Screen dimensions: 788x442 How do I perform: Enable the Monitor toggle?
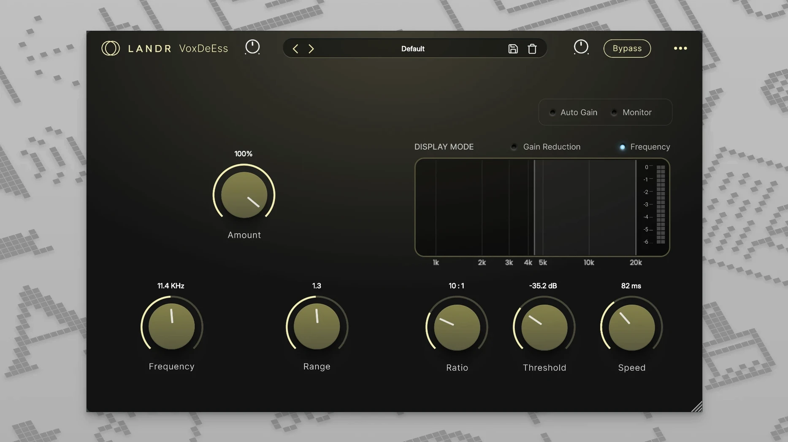[x=632, y=113]
